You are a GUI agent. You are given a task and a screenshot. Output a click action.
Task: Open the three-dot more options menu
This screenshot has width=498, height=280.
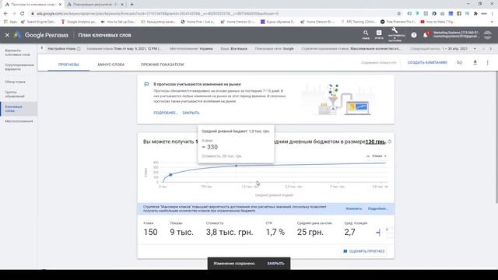[488, 62]
